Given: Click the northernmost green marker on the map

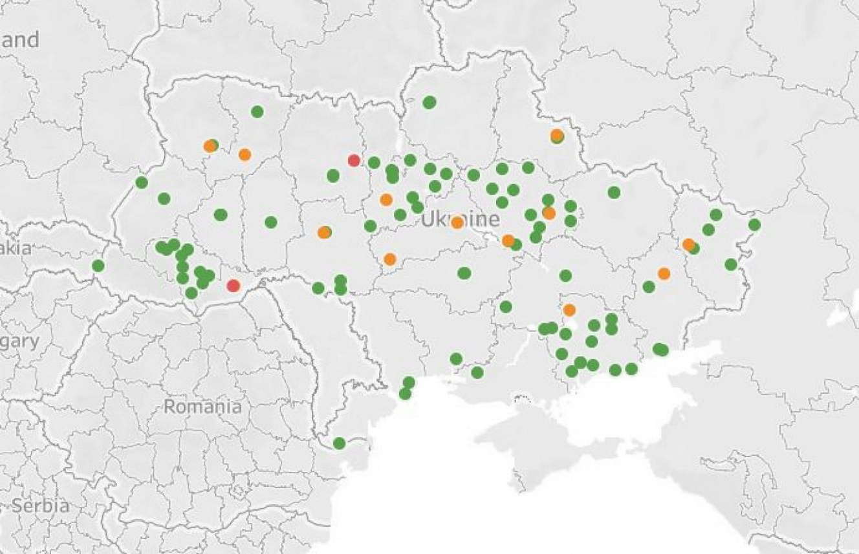Looking at the screenshot, I should click(x=429, y=102).
